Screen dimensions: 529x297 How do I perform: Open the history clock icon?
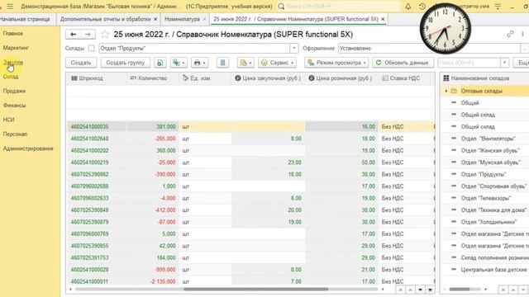click(422, 7)
